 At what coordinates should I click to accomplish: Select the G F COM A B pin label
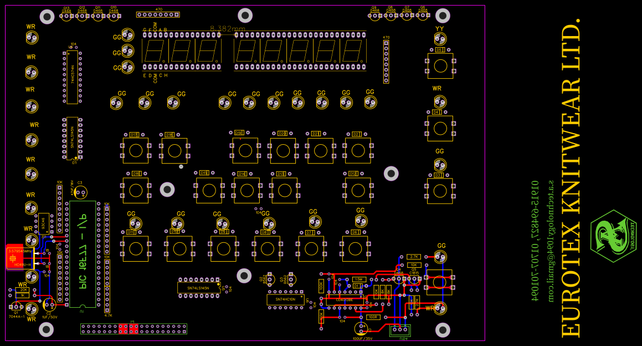[x=155, y=28]
